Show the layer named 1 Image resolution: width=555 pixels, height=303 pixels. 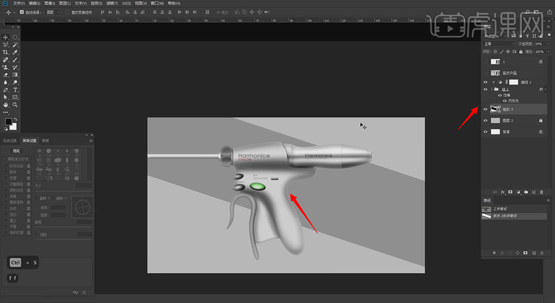click(x=485, y=62)
